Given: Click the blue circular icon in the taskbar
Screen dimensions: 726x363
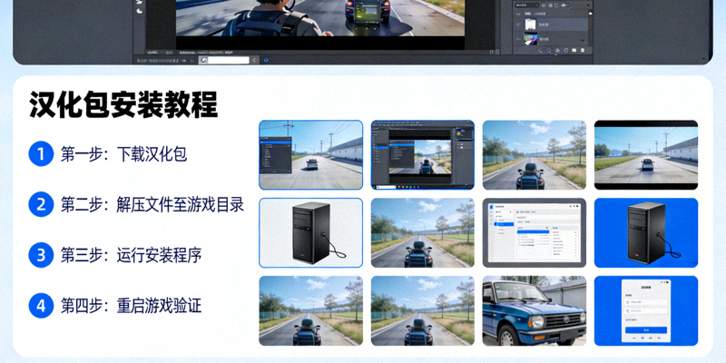Looking at the screenshot, I should coord(266,60).
